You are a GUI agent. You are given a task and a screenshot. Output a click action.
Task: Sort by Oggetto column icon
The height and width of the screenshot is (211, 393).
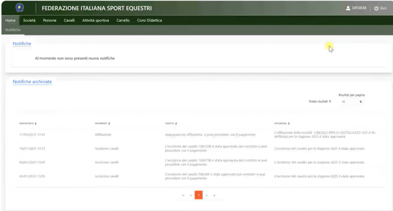176,123
